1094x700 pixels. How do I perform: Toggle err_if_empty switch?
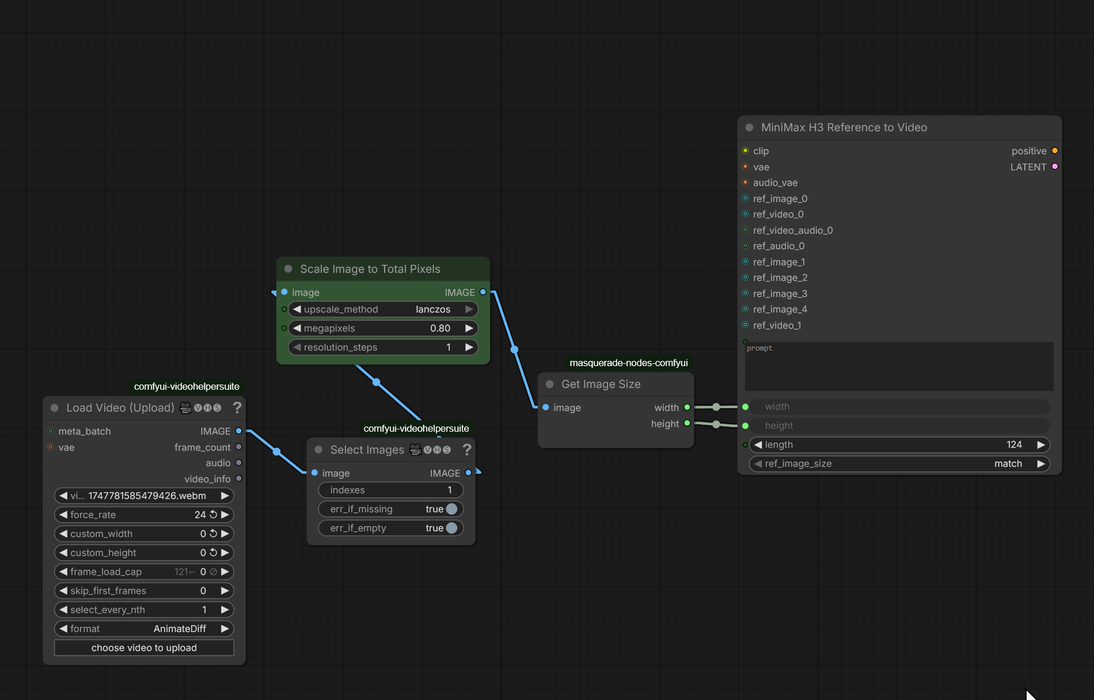(x=451, y=528)
